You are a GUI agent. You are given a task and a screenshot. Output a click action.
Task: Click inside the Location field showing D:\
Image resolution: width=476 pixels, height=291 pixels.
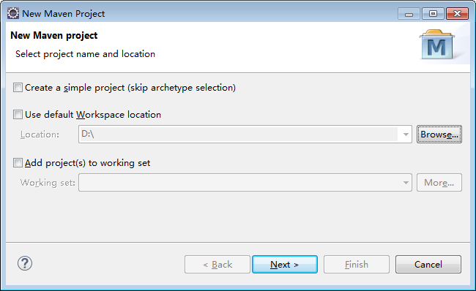(x=238, y=134)
